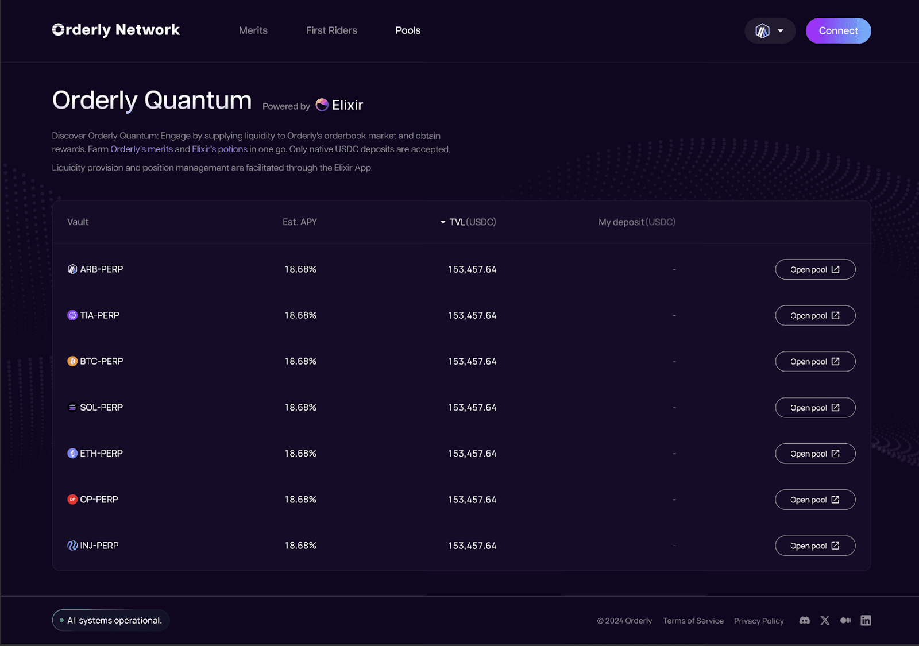Follow the Elixir's potions link

coord(219,149)
